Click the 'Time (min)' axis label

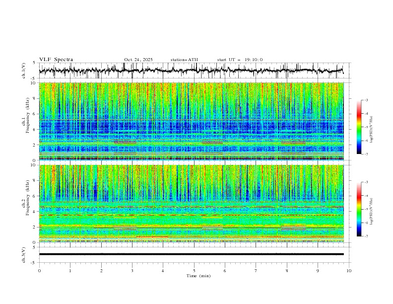[198, 276]
